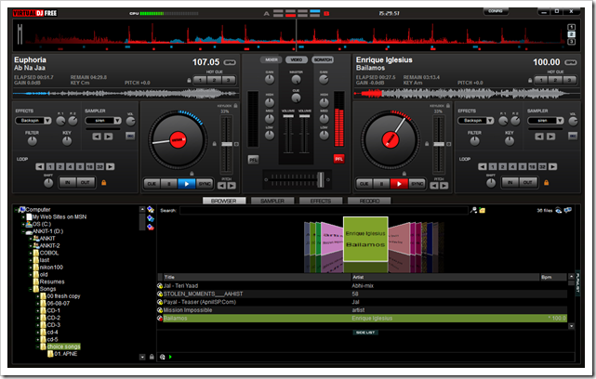This screenshot has height=379, width=596.
Task: Click the crossfader handle
Action: pyautogui.click(x=321, y=179)
